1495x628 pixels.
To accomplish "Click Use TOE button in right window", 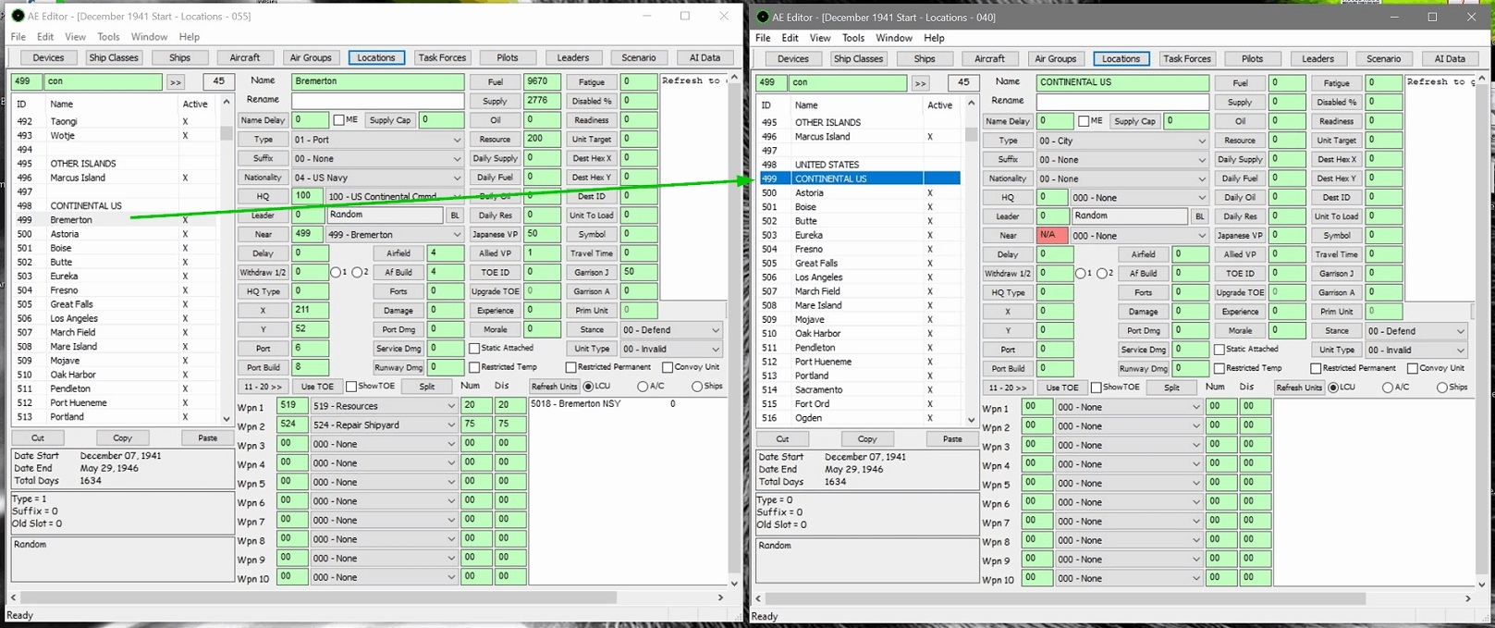I will [1062, 388].
